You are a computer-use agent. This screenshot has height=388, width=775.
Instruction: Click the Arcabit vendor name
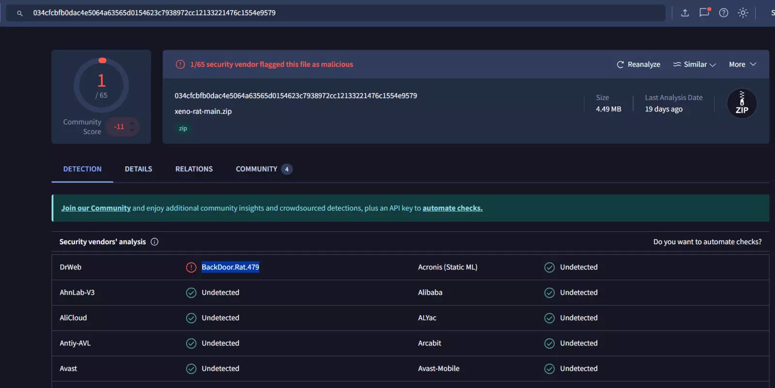coord(429,343)
